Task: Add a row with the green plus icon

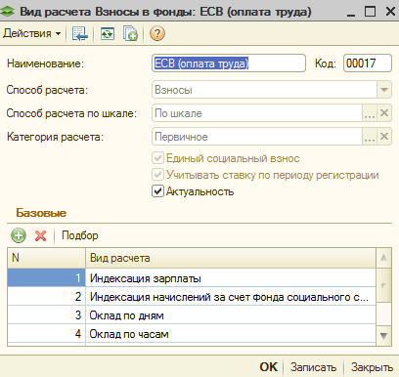Action: click(x=19, y=235)
